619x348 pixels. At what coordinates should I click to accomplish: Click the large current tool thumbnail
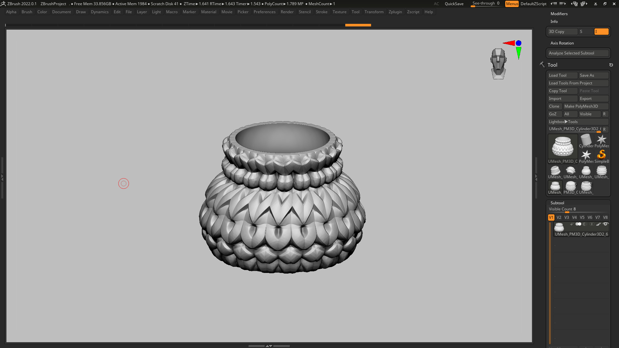click(x=563, y=149)
